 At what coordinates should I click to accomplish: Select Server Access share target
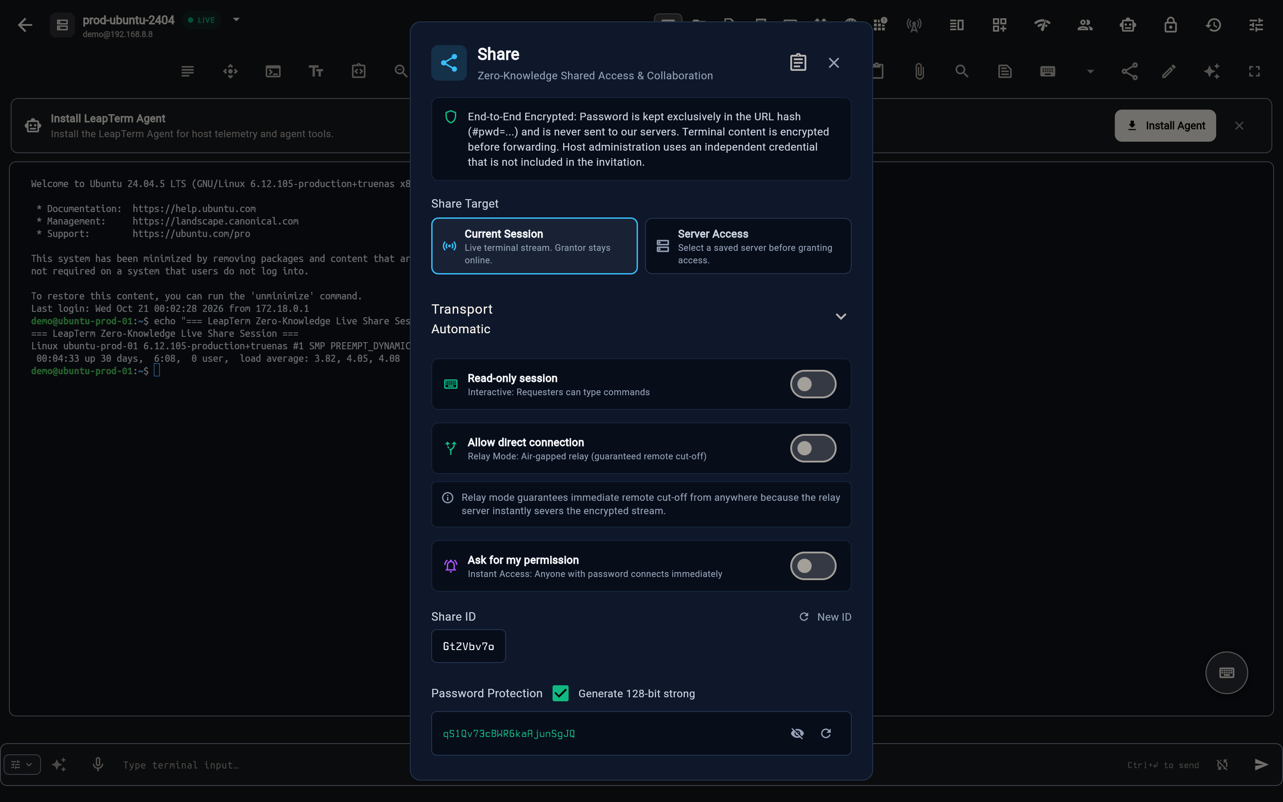tap(748, 246)
